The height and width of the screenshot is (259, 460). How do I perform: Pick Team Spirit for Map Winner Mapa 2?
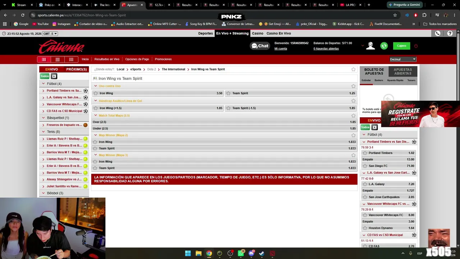pyautogui.click(x=224, y=149)
